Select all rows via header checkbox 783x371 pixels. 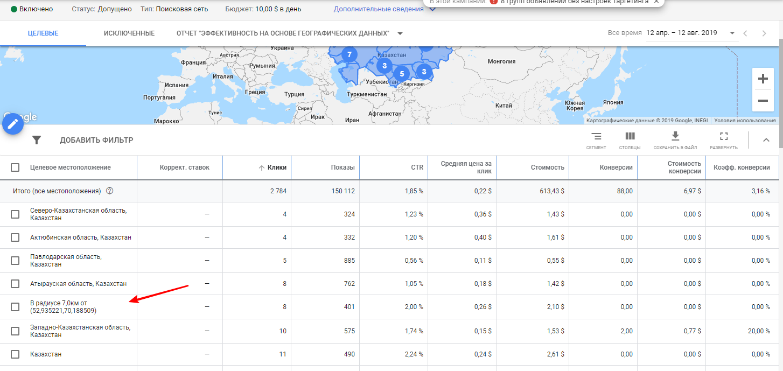(x=15, y=167)
